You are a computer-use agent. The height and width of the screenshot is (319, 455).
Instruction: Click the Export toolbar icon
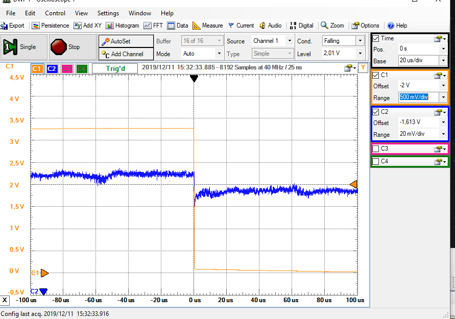click(13, 26)
